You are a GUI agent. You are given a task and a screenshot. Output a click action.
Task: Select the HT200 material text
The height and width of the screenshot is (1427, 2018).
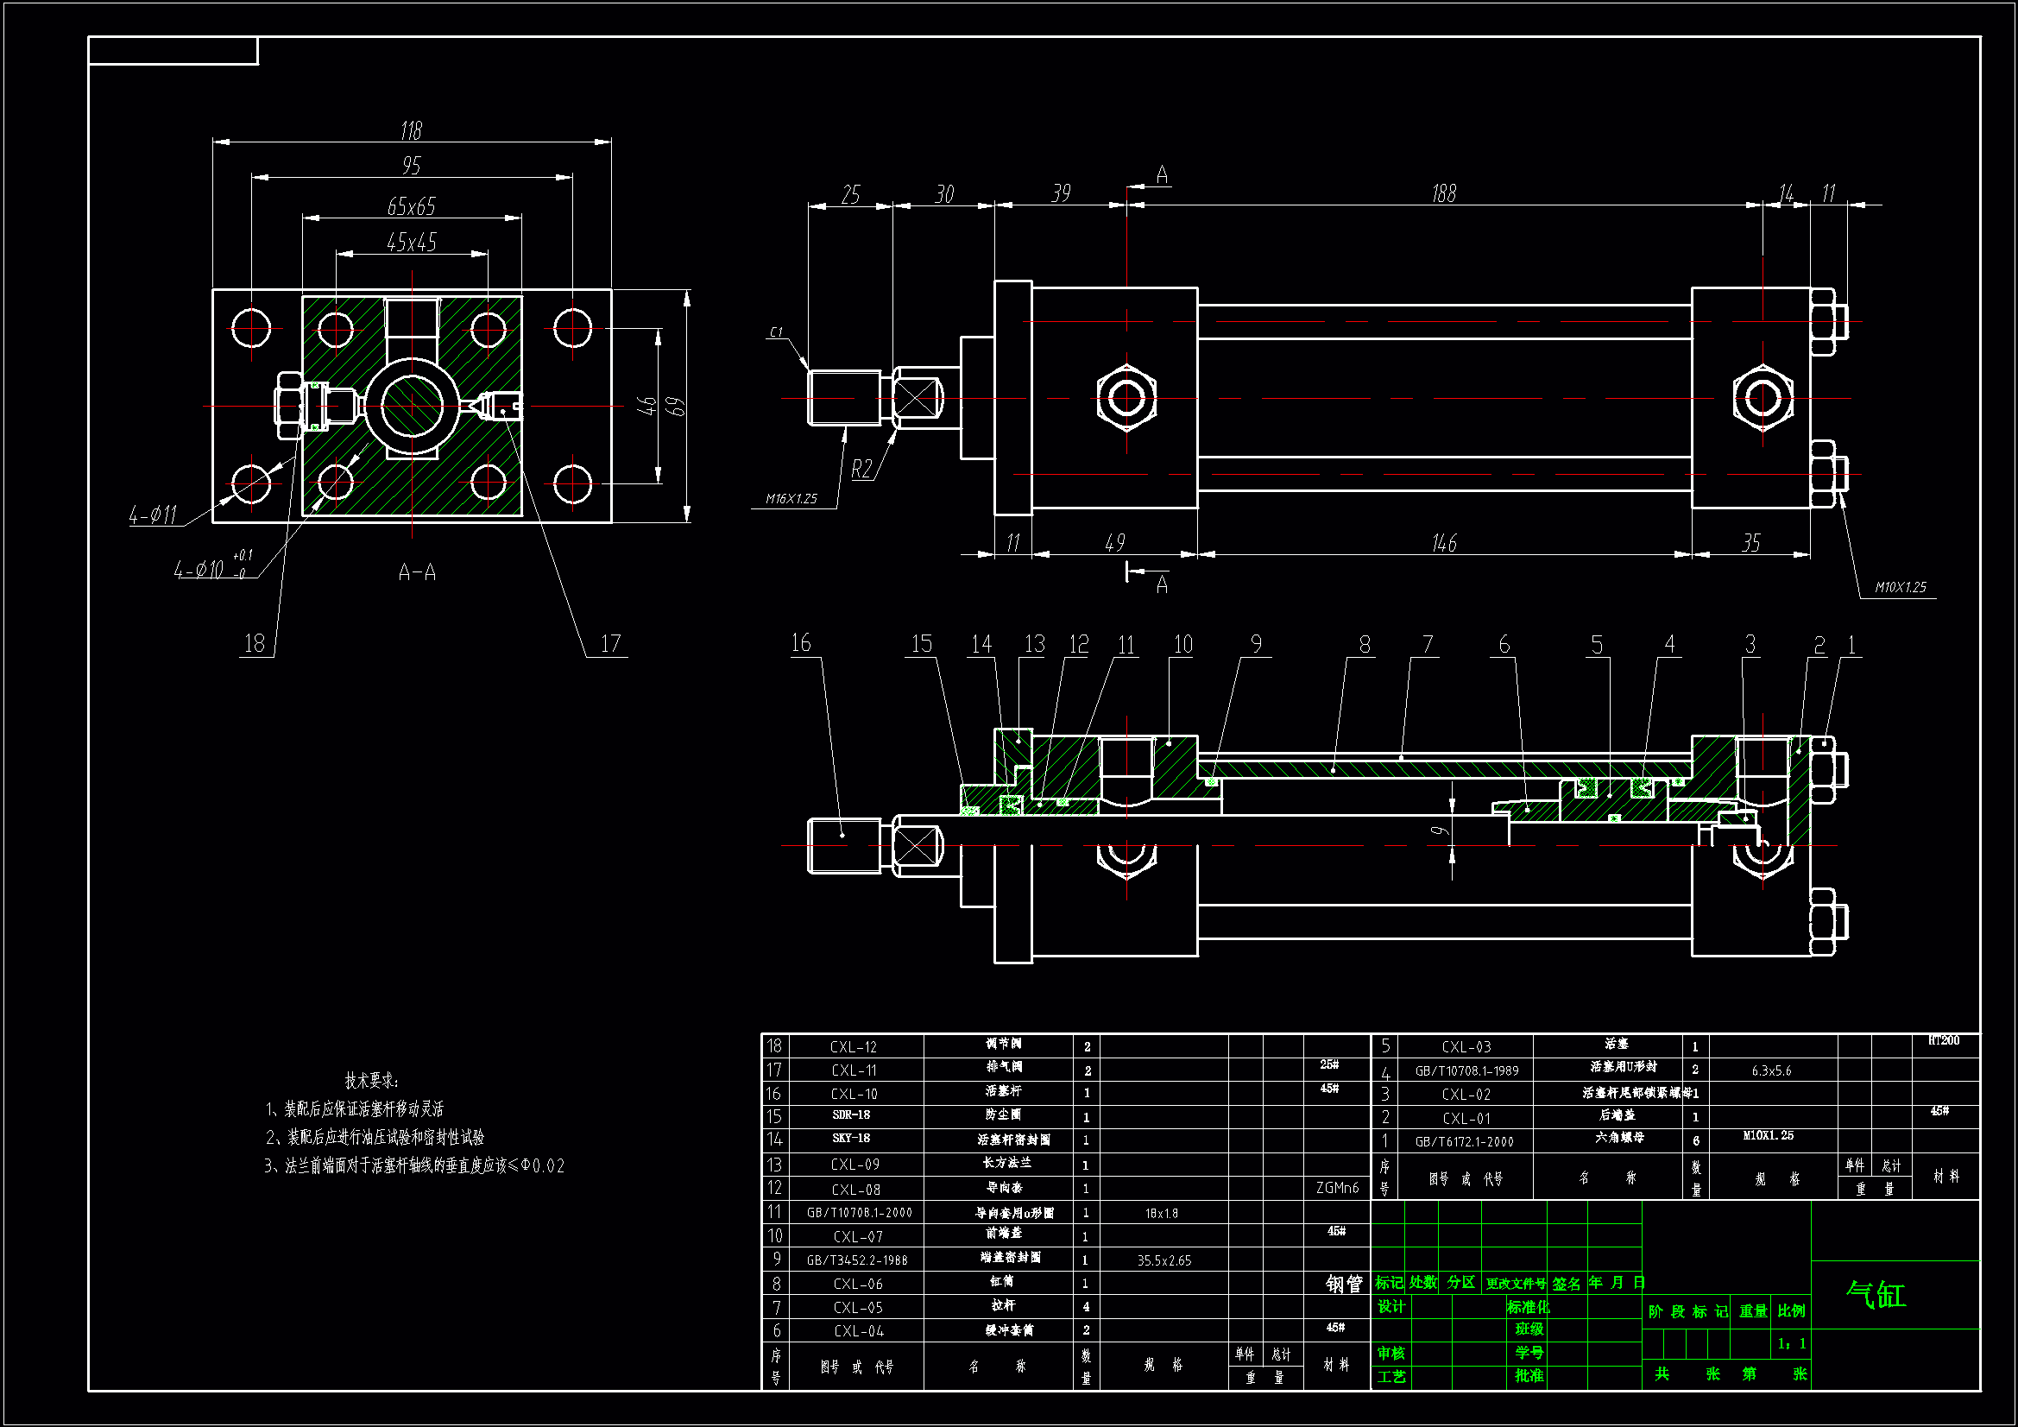pyautogui.click(x=1943, y=1040)
